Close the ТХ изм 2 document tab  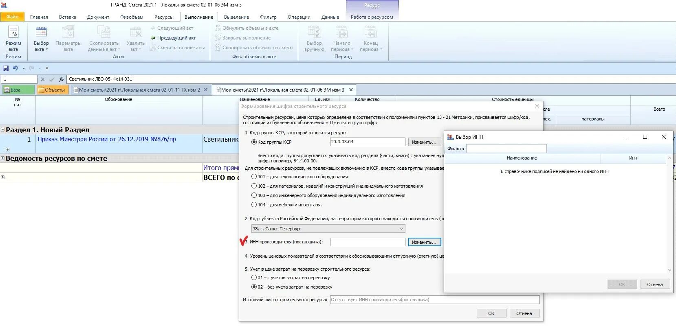[205, 90]
